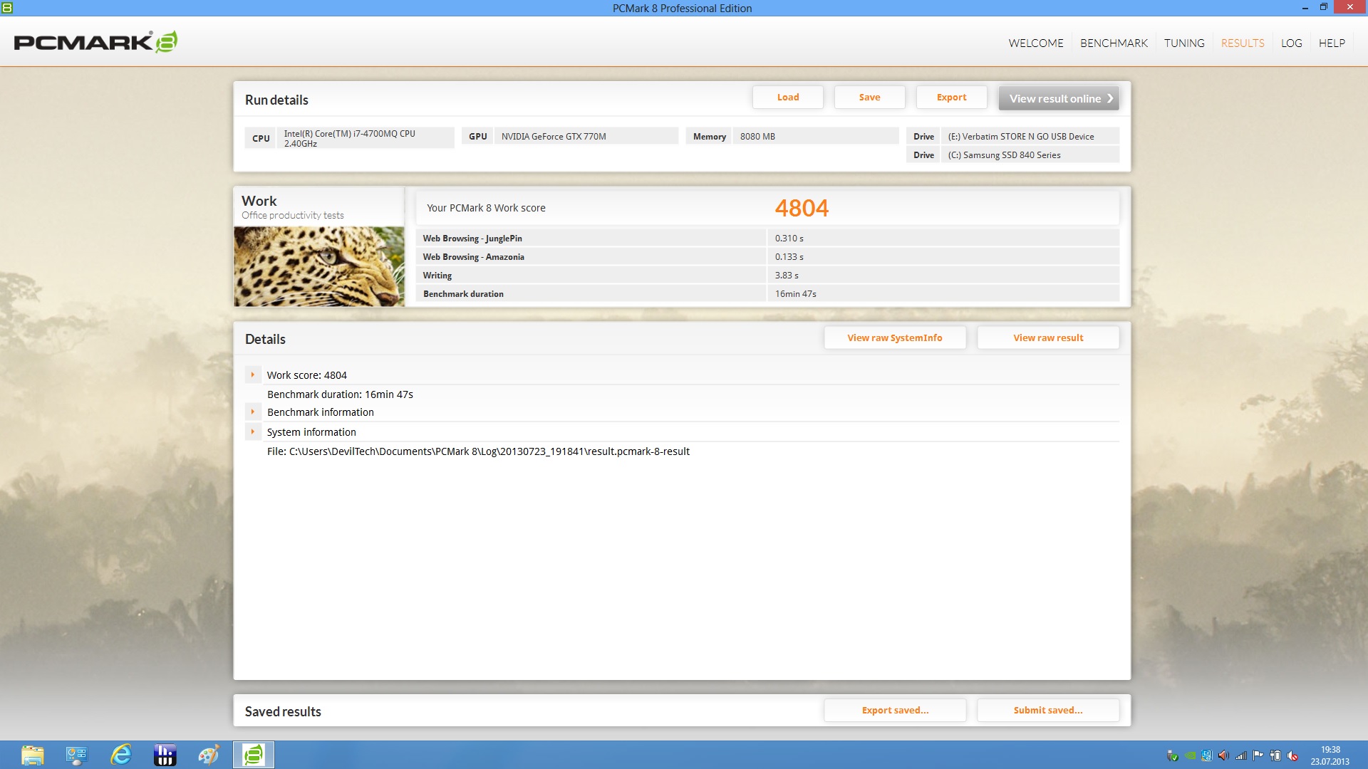Click View raw SystemInfo button

click(895, 338)
